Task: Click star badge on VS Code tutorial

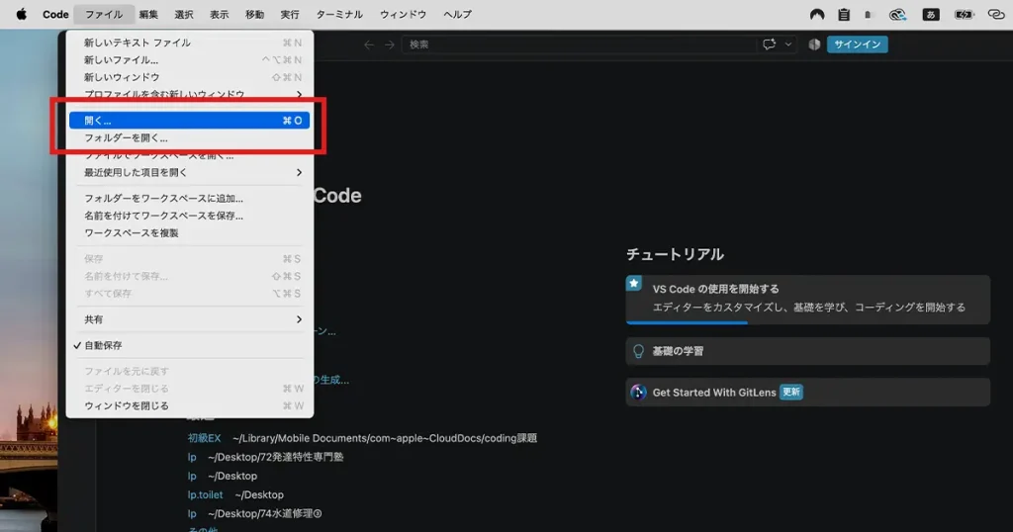Action: [x=634, y=283]
